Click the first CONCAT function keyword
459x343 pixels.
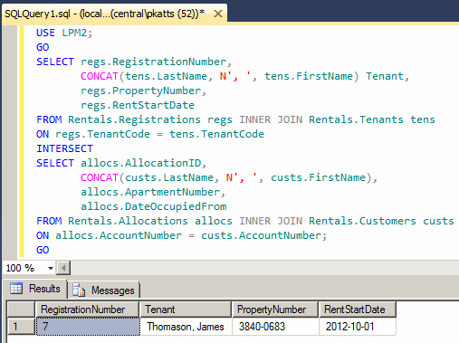(x=100, y=76)
